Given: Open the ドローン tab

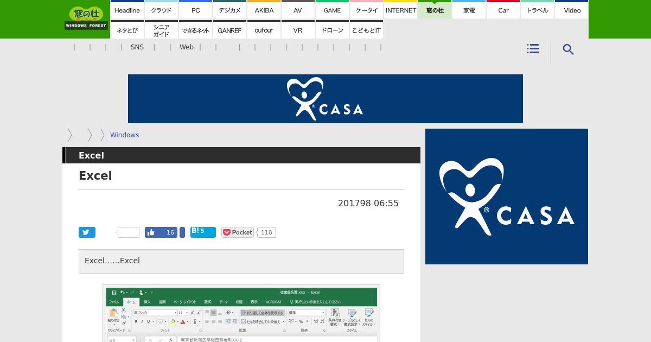Looking at the screenshot, I should pos(332,30).
